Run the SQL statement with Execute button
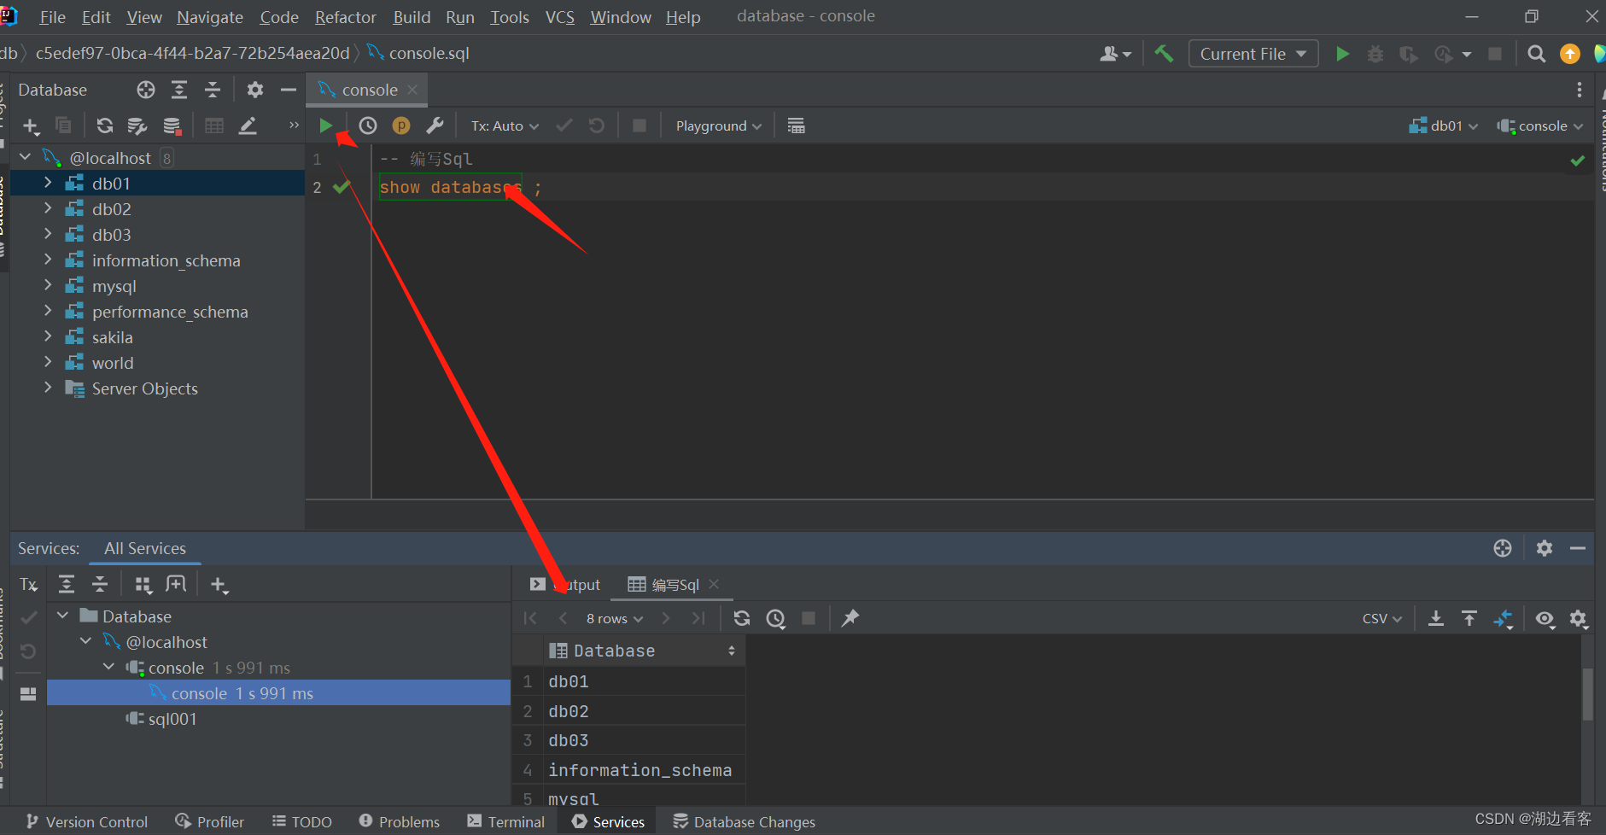The image size is (1606, 835). point(325,126)
